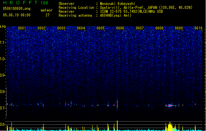Click the meteor count label
Screen dimensions: 206x131
(47, 10)
